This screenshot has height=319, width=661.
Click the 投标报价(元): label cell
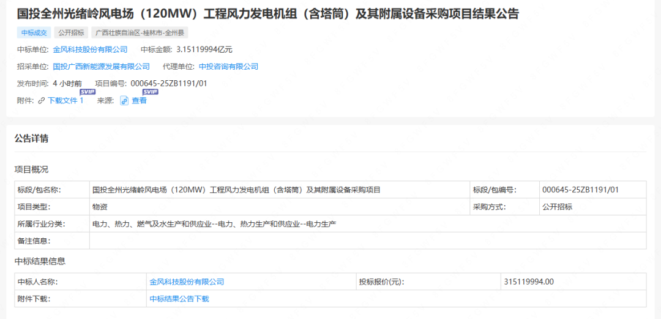click(x=428, y=282)
